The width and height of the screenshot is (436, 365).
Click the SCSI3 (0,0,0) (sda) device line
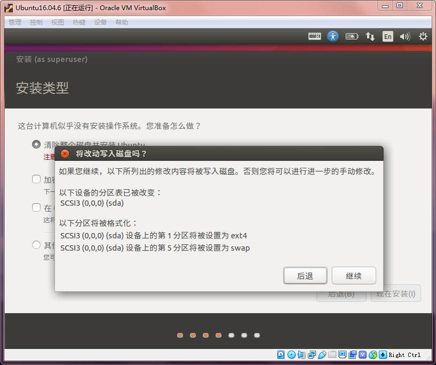(92, 203)
